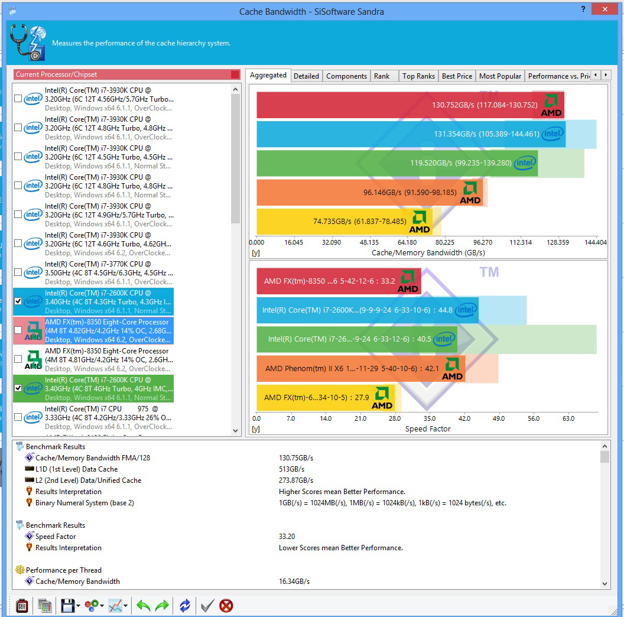Open the Top Ranks tab
The height and width of the screenshot is (617, 624).
(x=418, y=76)
